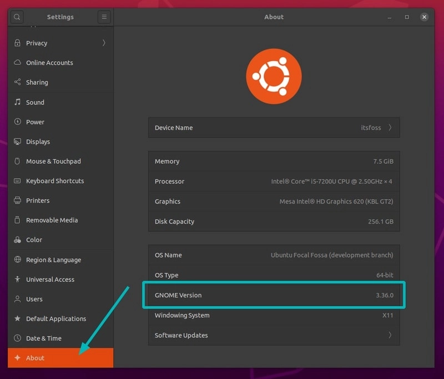
Task: Open Color settings via color icon
Action: 17,240
